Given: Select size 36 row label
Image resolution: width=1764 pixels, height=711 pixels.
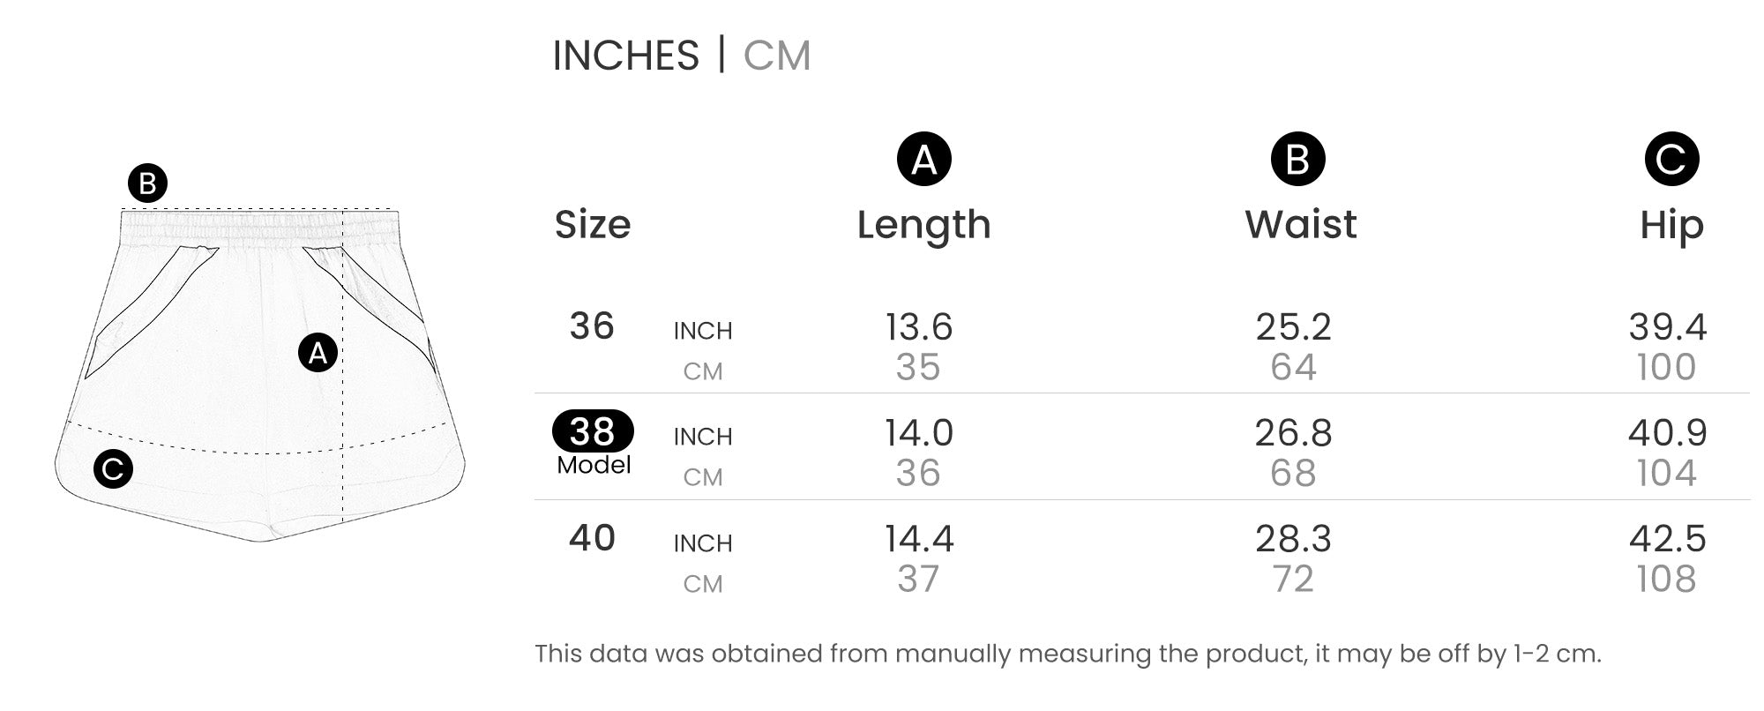Looking at the screenshot, I should click(592, 326).
